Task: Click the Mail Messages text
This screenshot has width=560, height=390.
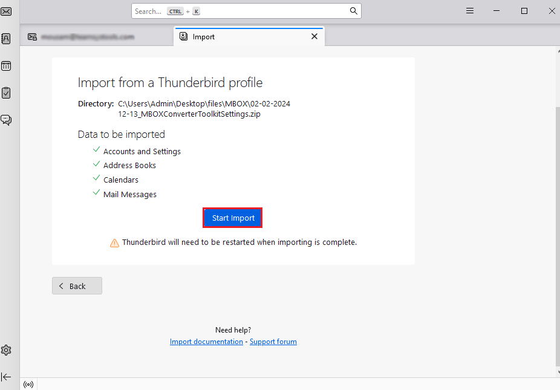Action: point(130,194)
